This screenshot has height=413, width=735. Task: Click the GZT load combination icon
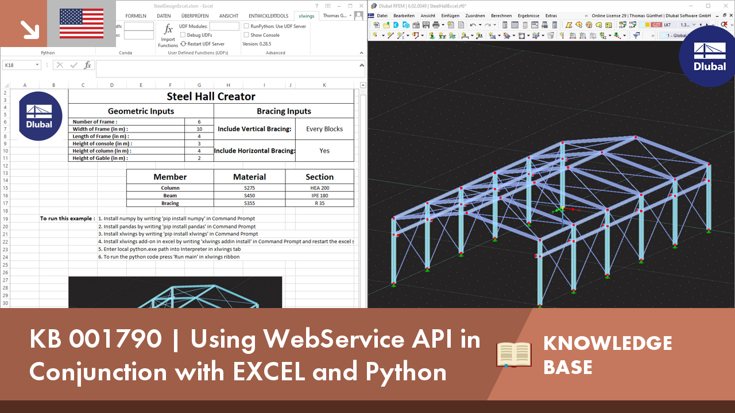(656, 25)
